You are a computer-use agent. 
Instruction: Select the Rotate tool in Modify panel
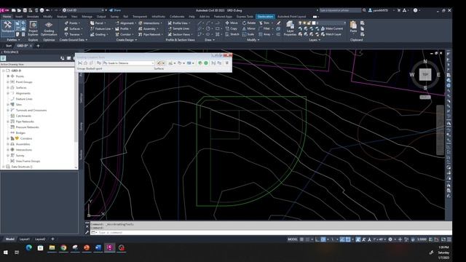249,23
